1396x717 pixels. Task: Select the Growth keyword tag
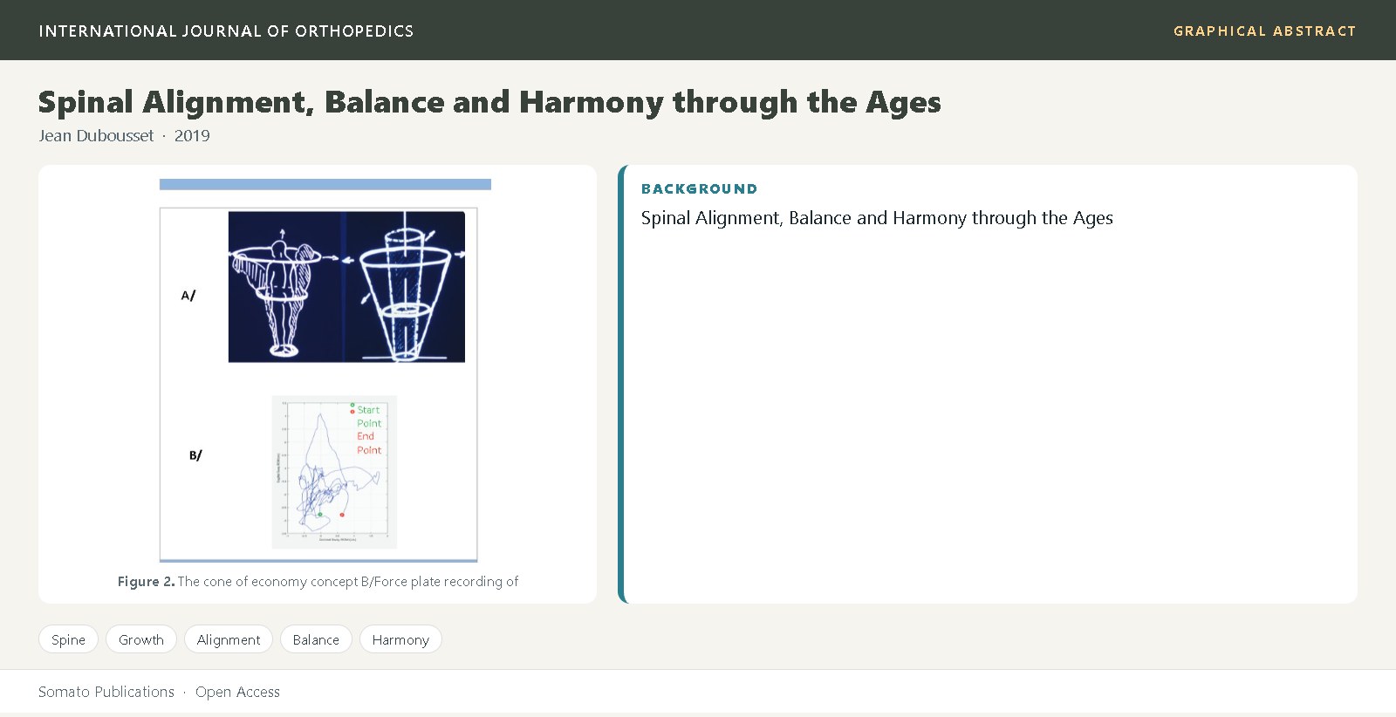tap(141, 639)
